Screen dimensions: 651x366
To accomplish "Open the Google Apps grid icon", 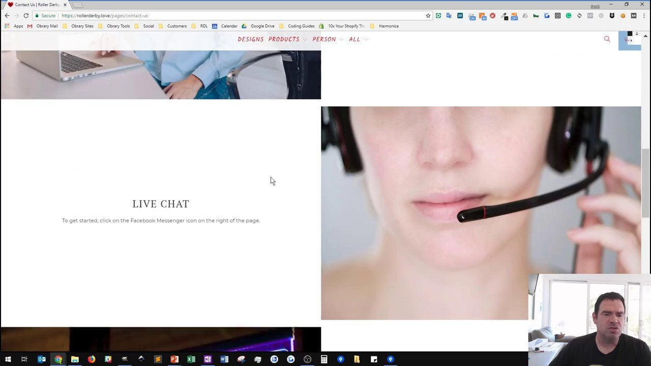I will tap(7, 26).
